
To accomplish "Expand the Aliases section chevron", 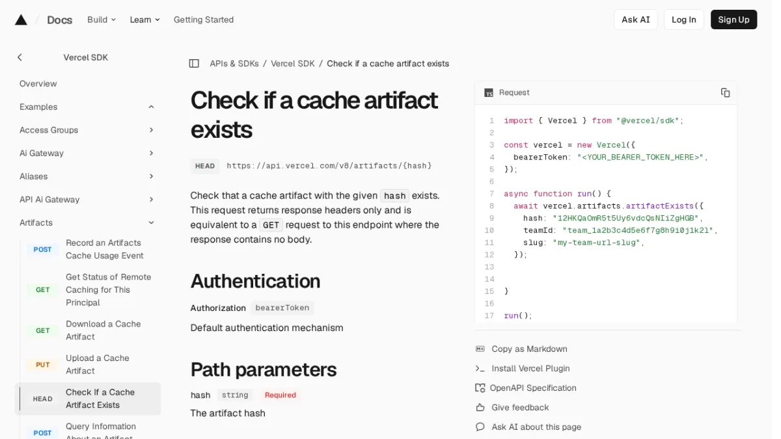I will tap(151, 176).
